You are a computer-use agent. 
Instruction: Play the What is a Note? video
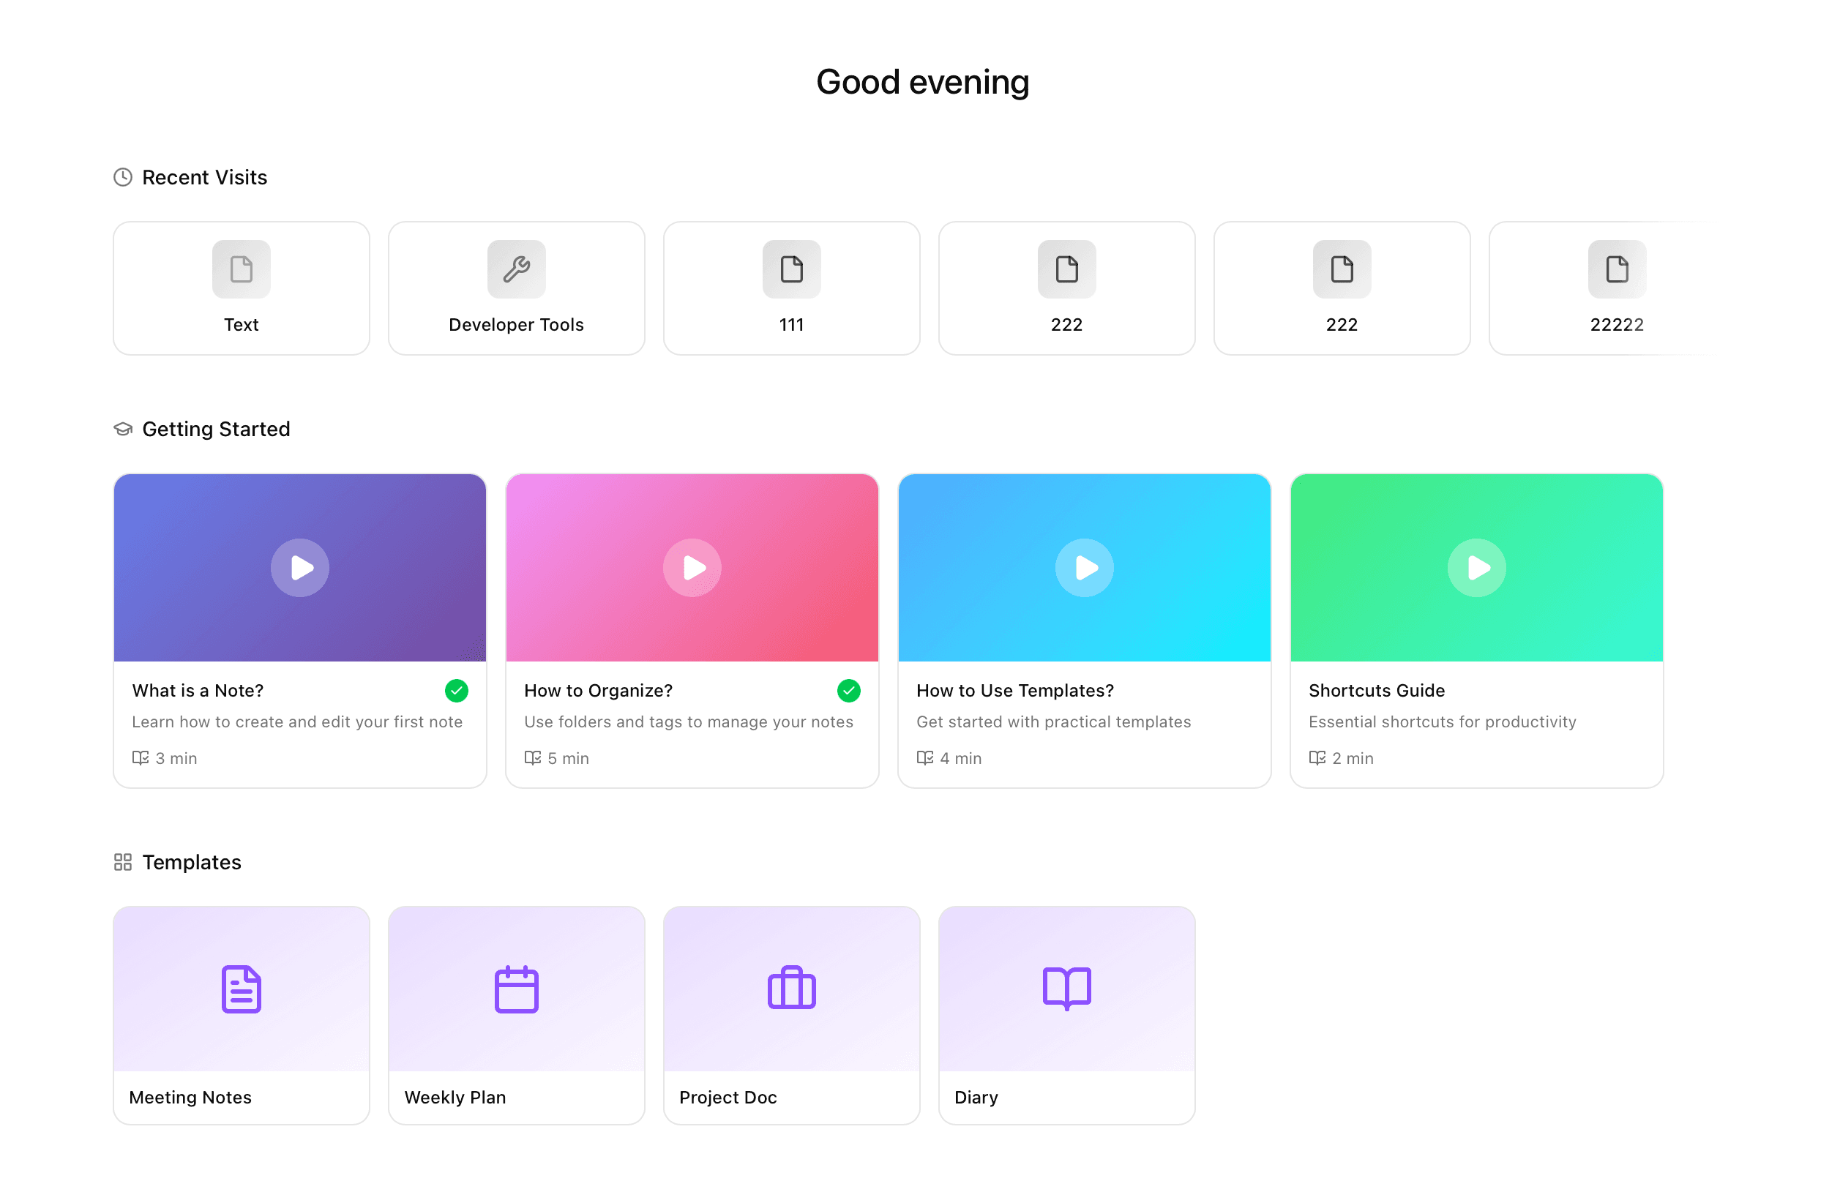(x=300, y=566)
